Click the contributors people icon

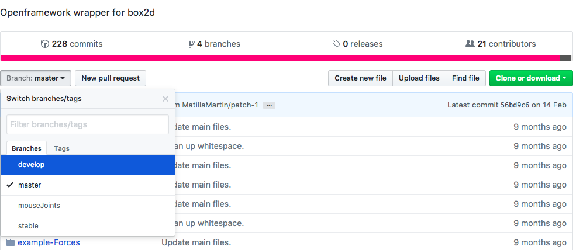coord(470,44)
